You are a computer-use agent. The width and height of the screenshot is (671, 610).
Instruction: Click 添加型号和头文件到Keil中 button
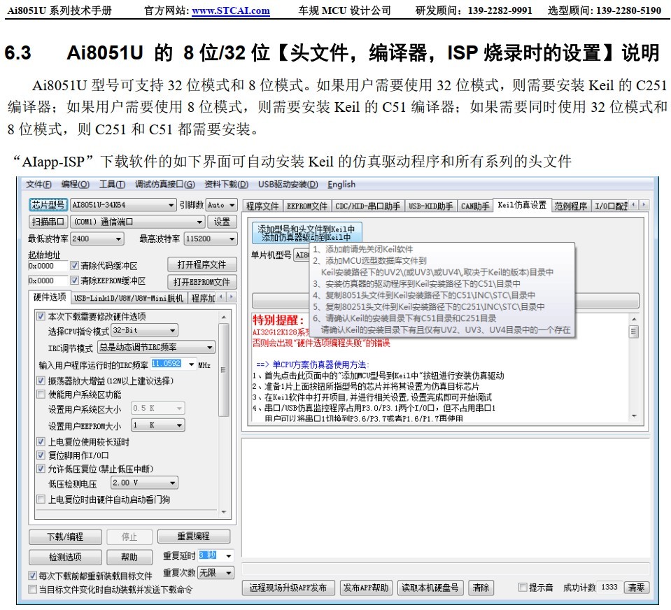click(306, 233)
